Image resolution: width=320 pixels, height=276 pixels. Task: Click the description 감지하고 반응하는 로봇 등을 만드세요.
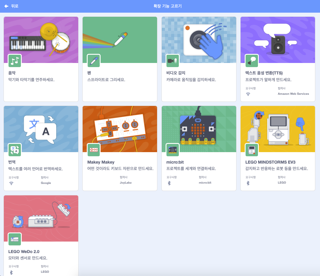point(277,169)
